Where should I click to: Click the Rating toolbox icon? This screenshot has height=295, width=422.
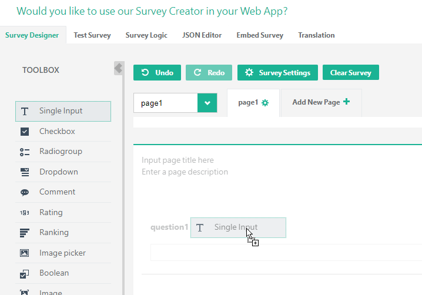point(25,213)
